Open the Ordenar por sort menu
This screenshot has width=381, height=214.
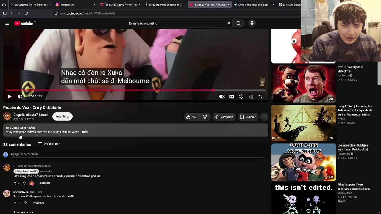49,144
